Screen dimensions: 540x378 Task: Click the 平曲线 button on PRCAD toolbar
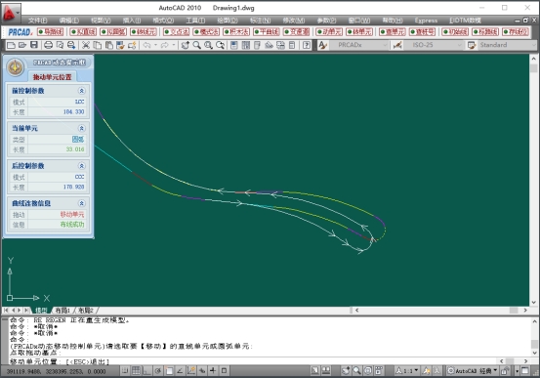[267, 32]
